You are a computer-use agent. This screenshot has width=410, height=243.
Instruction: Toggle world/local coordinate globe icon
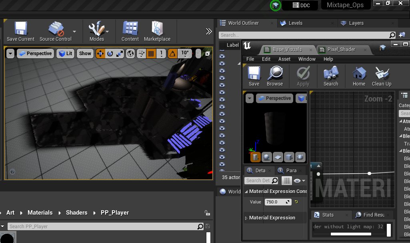tap(130, 54)
